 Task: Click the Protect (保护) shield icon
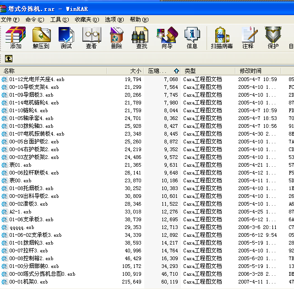point(273,35)
